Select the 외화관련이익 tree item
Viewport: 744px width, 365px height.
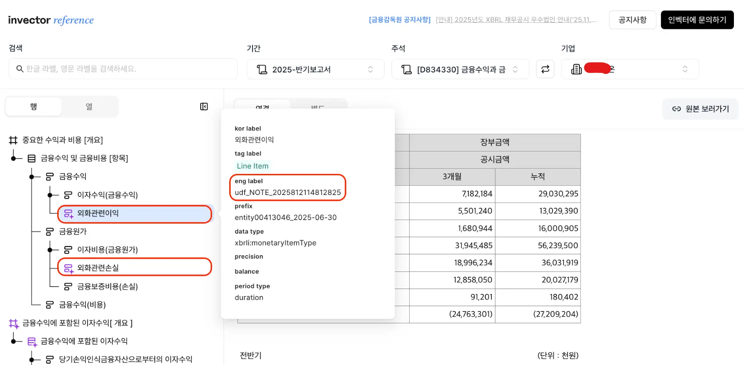tap(98, 213)
